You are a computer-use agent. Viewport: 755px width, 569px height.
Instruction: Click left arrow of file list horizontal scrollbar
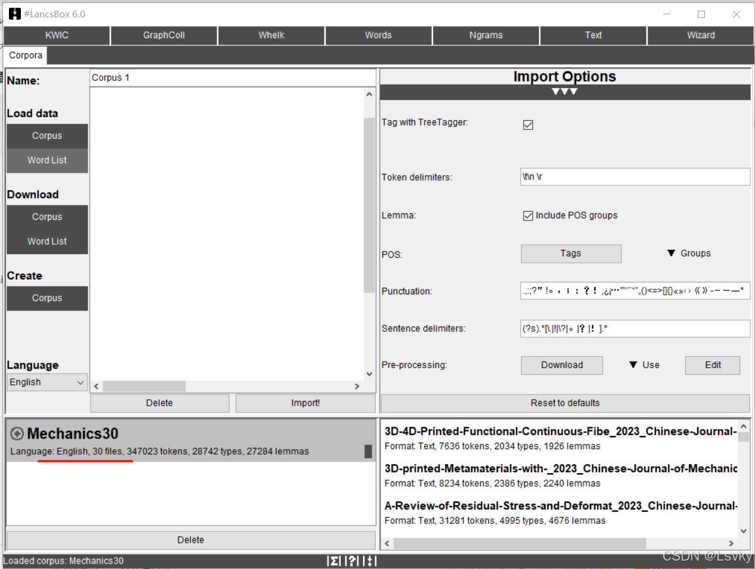pyautogui.click(x=96, y=386)
